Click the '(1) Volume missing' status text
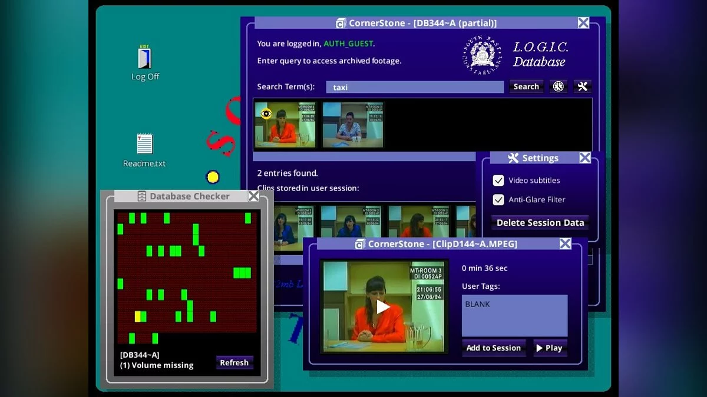 157,365
